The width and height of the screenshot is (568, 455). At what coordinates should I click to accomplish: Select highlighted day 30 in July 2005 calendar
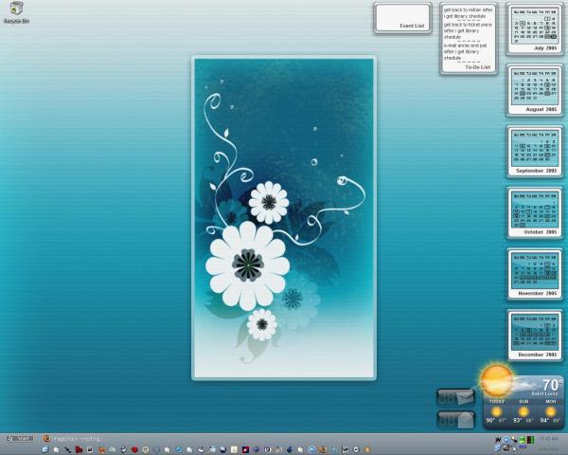coord(554,36)
